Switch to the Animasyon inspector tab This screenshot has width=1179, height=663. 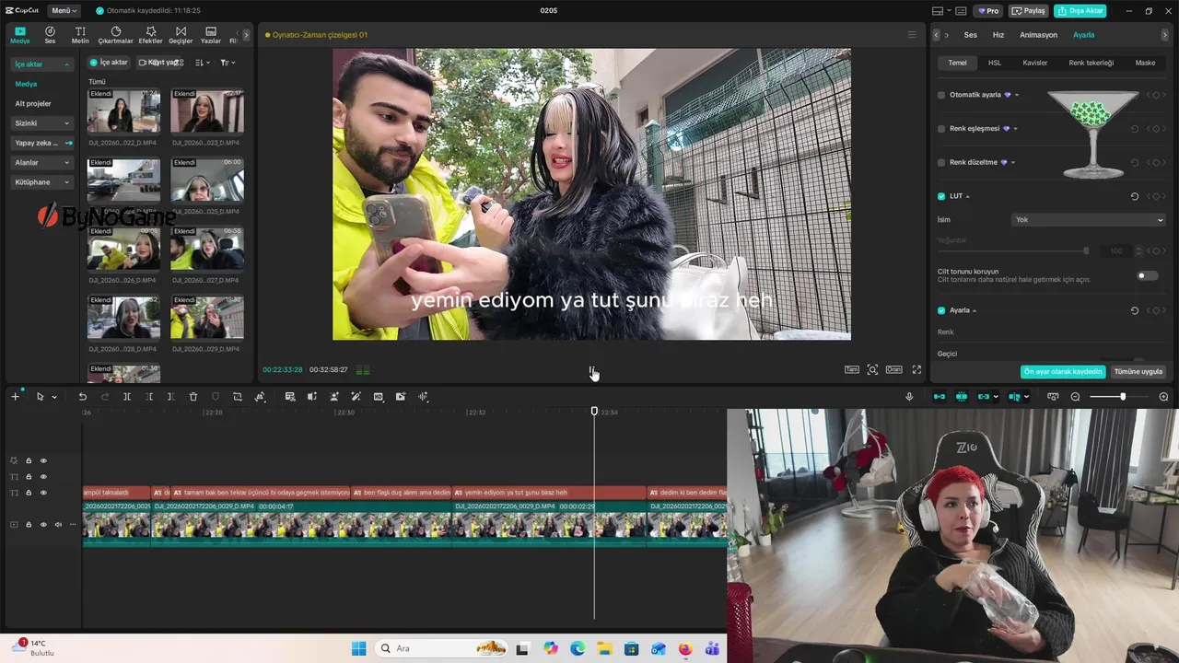pyautogui.click(x=1038, y=35)
